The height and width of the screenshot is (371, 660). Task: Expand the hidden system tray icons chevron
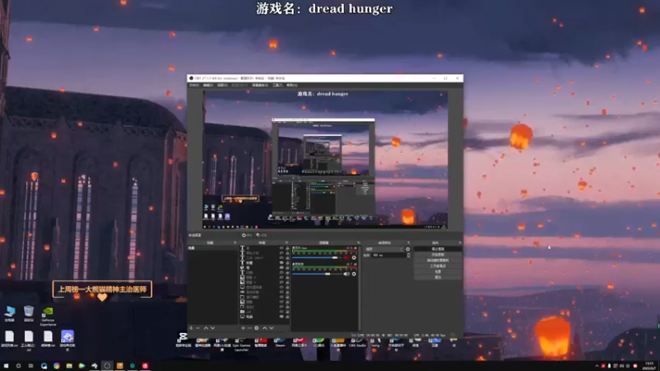pos(596,366)
